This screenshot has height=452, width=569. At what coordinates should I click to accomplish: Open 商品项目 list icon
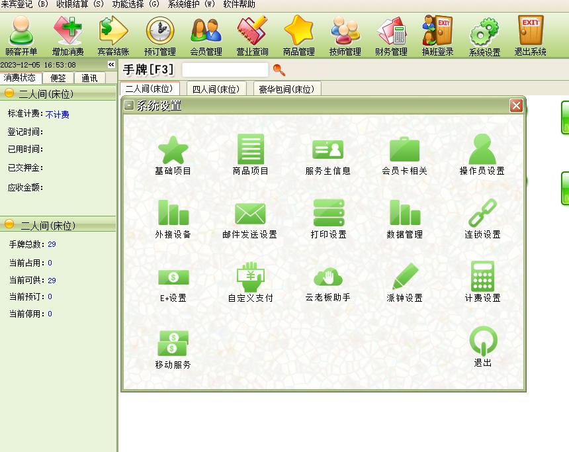(251, 151)
